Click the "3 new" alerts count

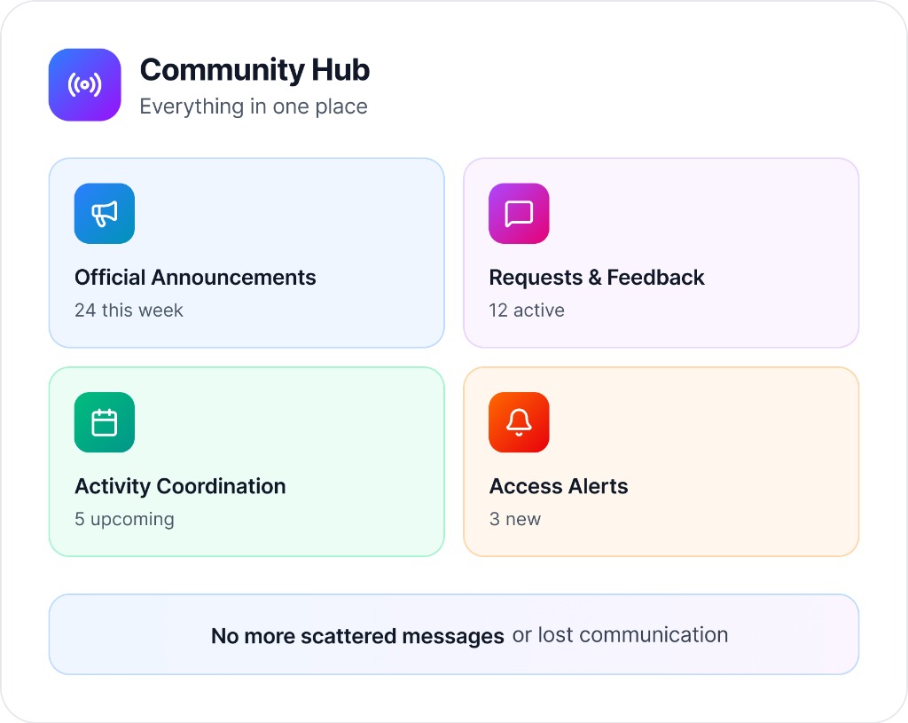point(515,519)
